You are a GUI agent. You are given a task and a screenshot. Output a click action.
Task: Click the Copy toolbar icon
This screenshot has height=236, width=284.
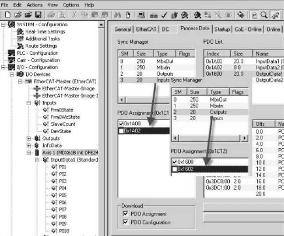[x=85, y=15]
